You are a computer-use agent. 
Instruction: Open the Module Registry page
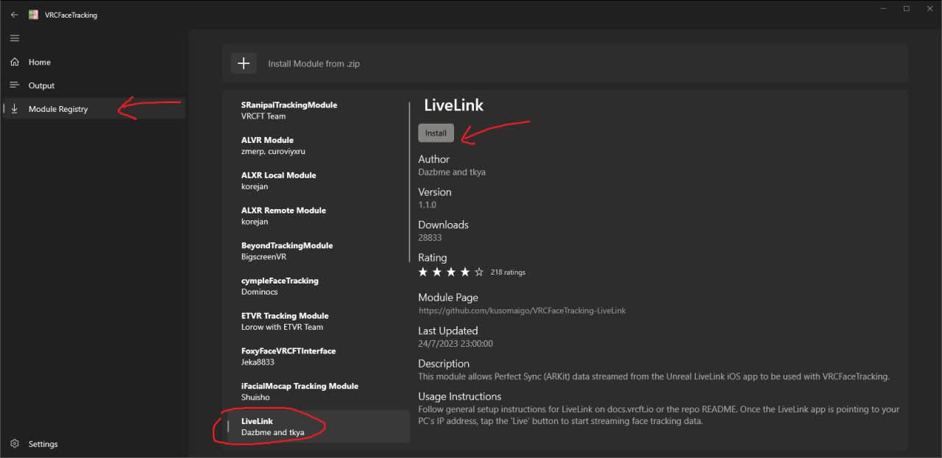(x=94, y=109)
